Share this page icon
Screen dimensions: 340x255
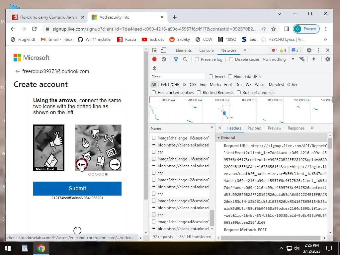click(x=263, y=29)
